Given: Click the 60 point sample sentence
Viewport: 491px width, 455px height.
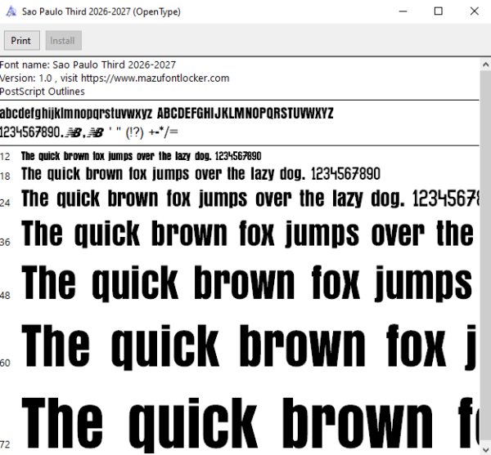Looking at the screenshot, I should (x=250, y=346).
